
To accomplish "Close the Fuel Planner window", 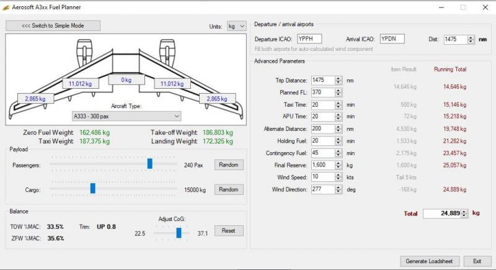I will coord(485,7).
